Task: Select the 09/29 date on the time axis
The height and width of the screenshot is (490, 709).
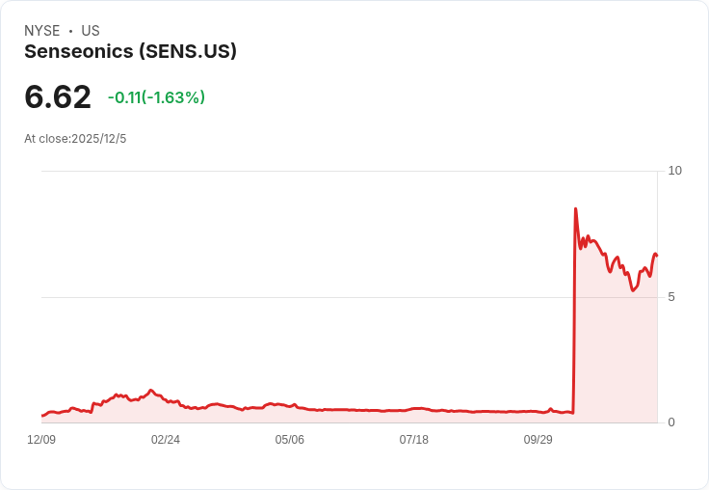Action: (x=538, y=440)
